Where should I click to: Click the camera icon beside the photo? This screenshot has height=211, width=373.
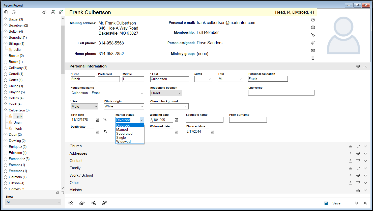[x=313, y=27]
